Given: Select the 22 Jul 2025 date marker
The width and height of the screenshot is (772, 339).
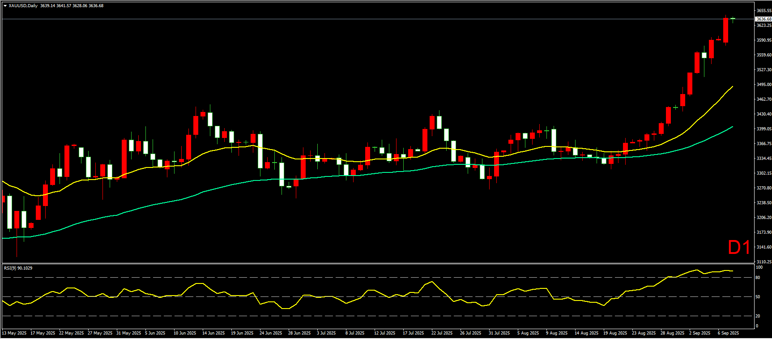Looking at the screenshot, I should click(x=442, y=333).
